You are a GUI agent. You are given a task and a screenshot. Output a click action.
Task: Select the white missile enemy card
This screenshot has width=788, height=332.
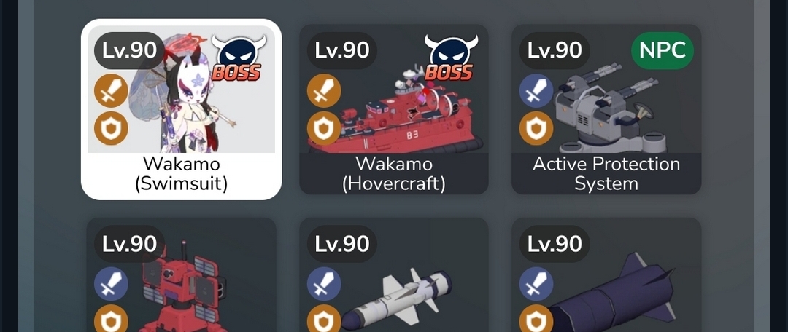pos(394,274)
